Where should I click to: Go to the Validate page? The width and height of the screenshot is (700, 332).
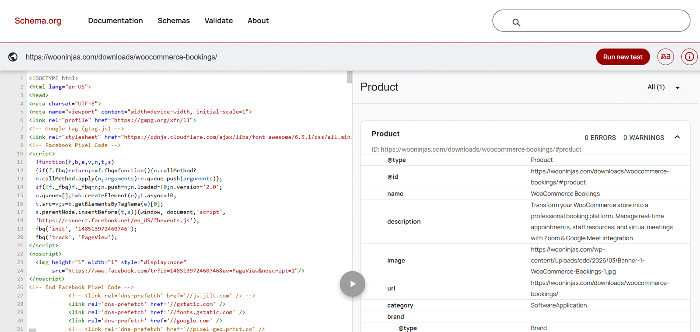(219, 21)
